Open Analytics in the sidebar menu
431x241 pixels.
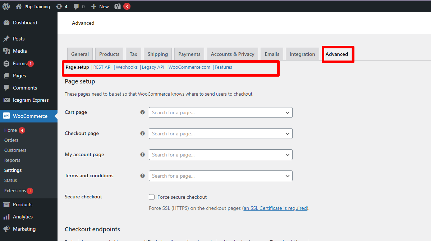(23, 217)
